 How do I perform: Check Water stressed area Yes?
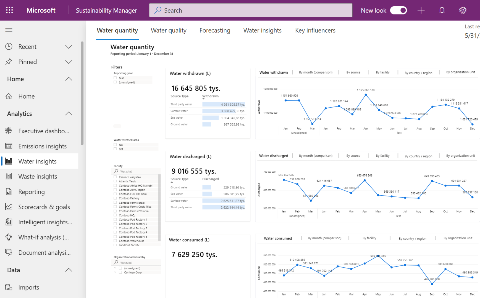pos(115,149)
